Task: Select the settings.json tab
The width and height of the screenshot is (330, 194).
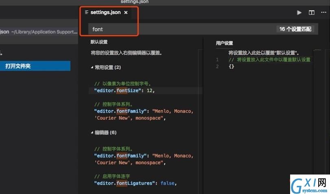Action: [x=107, y=13]
